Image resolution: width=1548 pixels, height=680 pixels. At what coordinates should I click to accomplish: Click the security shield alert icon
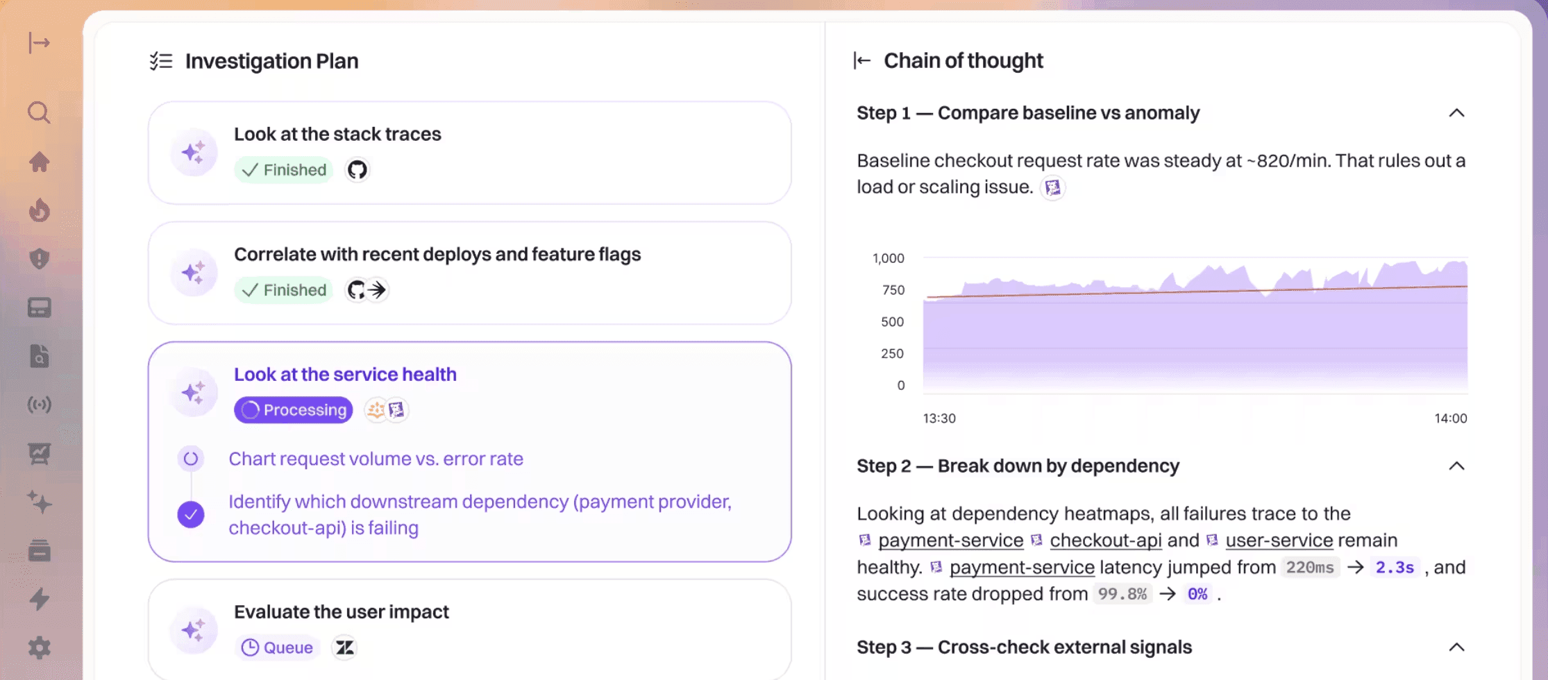coord(40,259)
